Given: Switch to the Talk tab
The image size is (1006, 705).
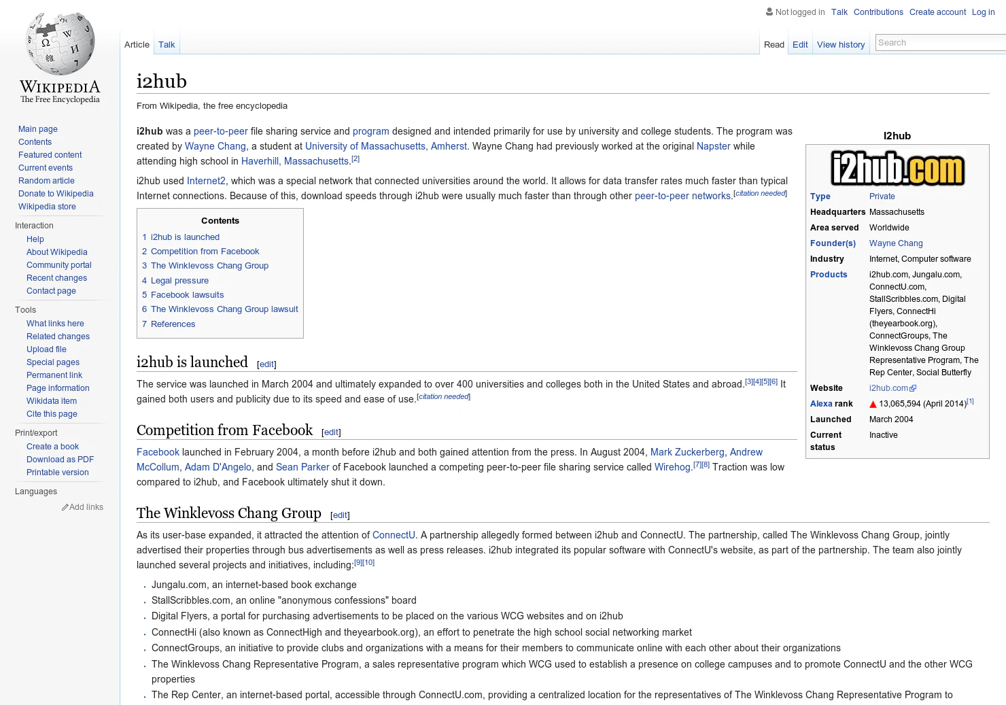Looking at the screenshot, I should (x=167, y=45).
